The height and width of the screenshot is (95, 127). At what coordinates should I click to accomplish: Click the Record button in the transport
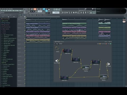click(36, 11)
